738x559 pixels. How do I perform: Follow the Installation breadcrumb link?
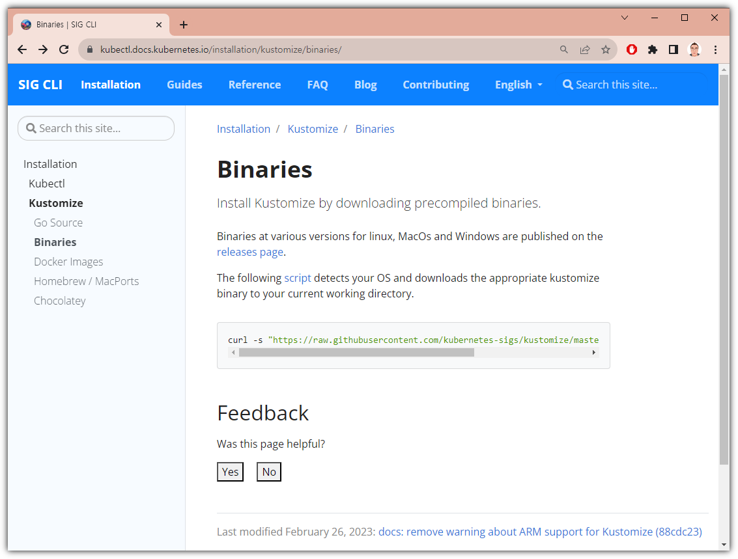pyautogui.click(x=244, y=129)
